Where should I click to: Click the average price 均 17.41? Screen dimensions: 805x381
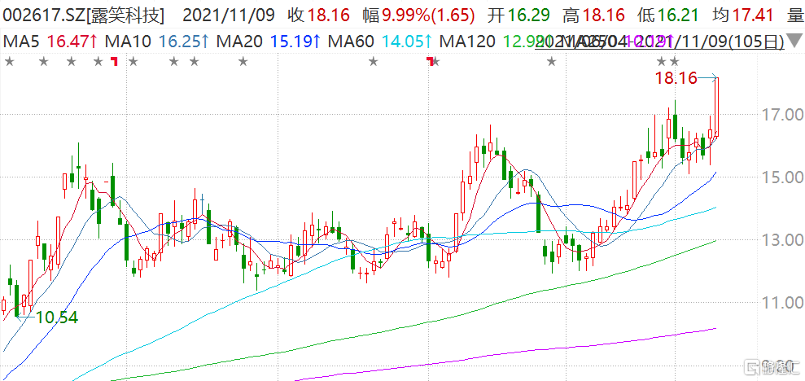744,15
